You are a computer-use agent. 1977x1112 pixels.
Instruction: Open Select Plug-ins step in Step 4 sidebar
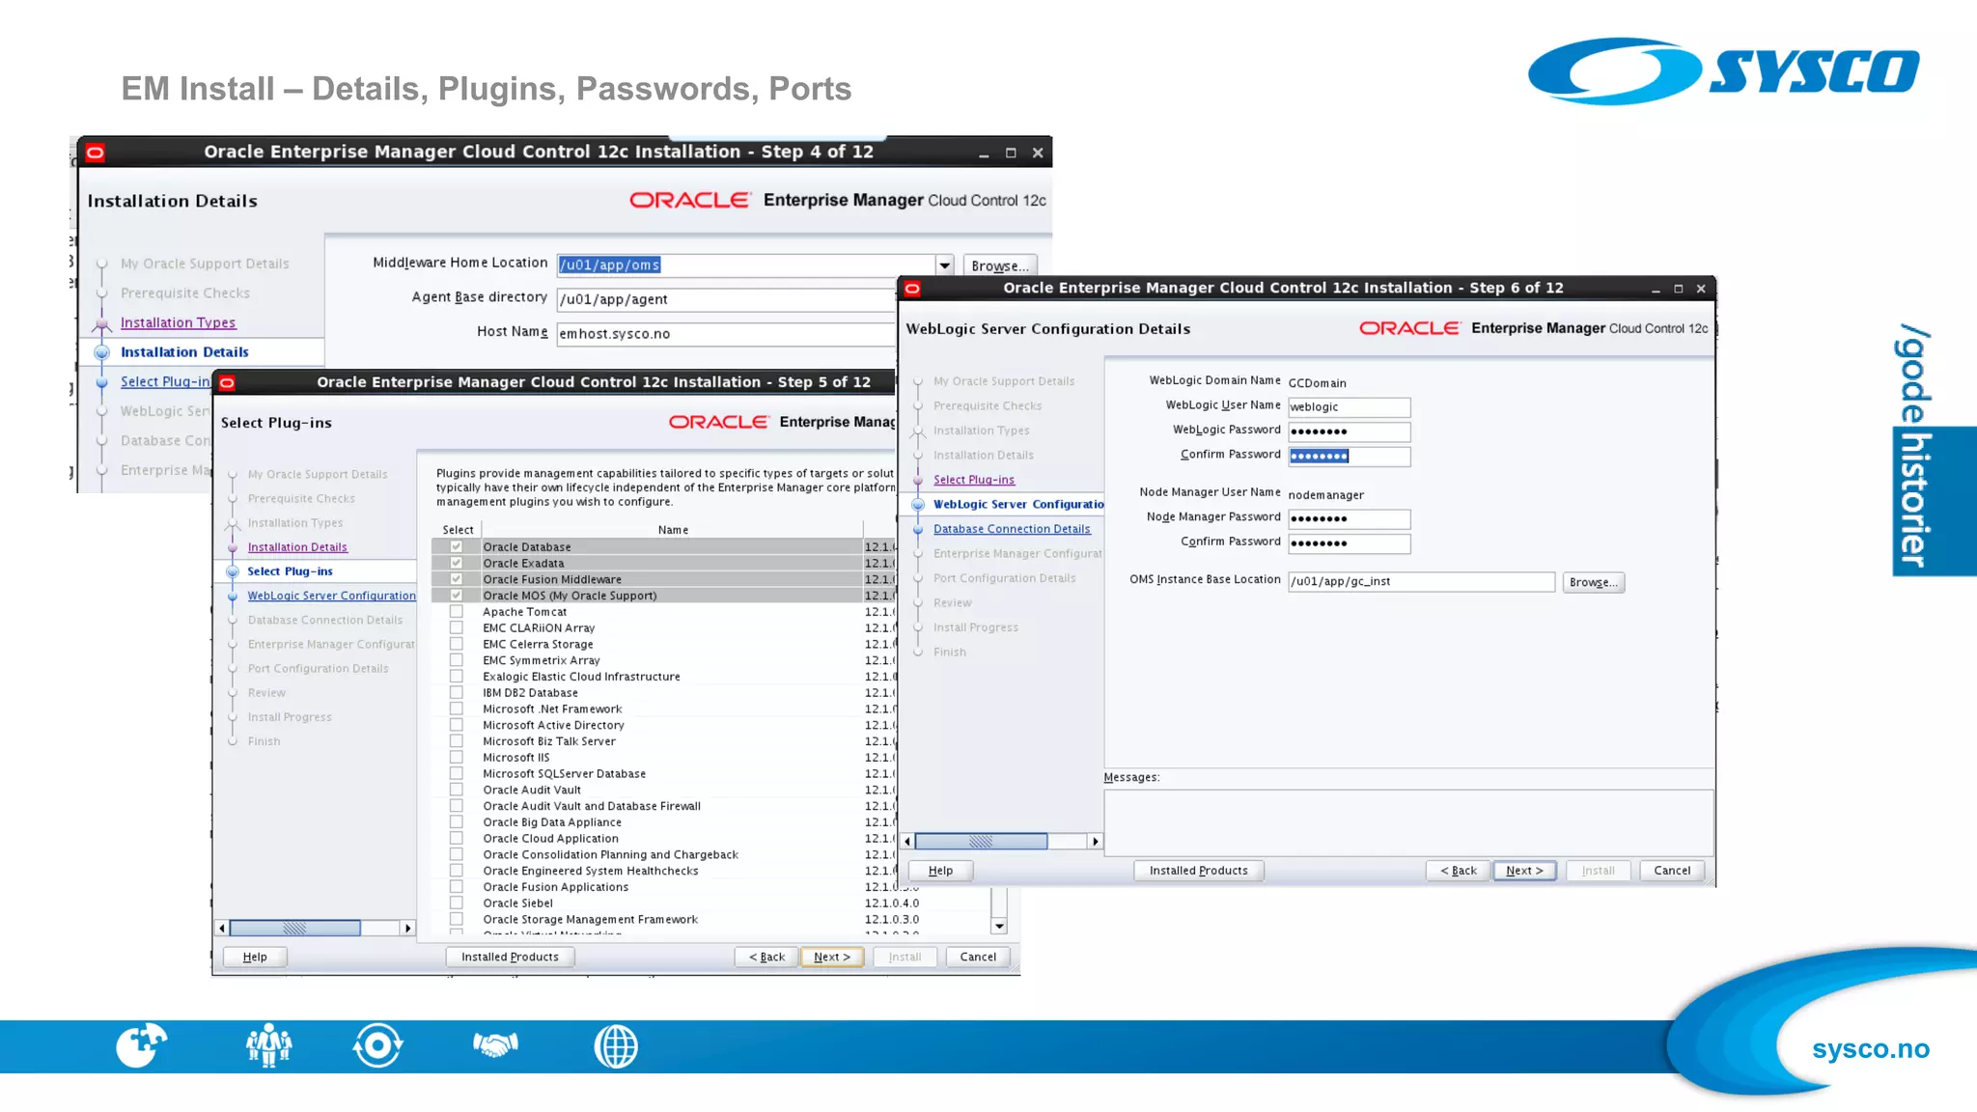tap(165, 381)
